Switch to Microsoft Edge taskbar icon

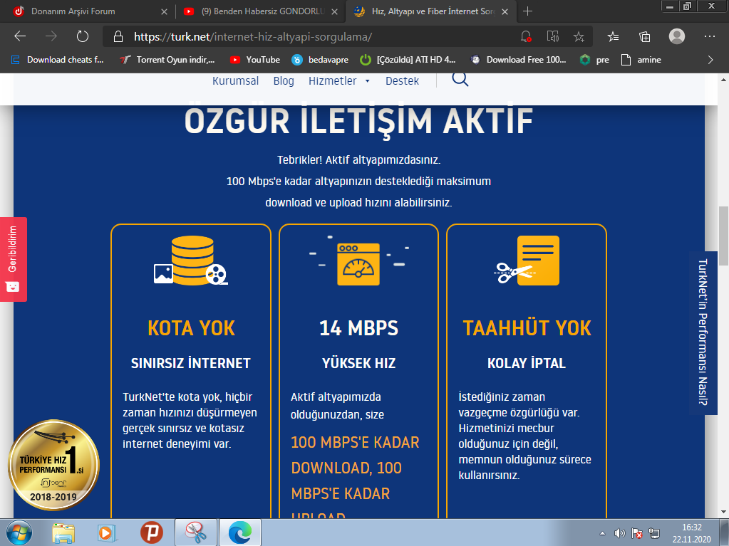[240, 532]
